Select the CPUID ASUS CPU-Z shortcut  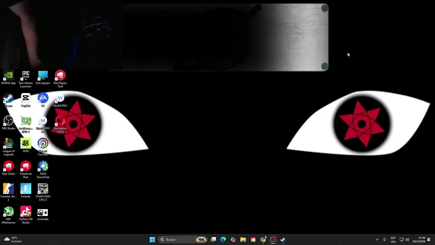point(43,193)
